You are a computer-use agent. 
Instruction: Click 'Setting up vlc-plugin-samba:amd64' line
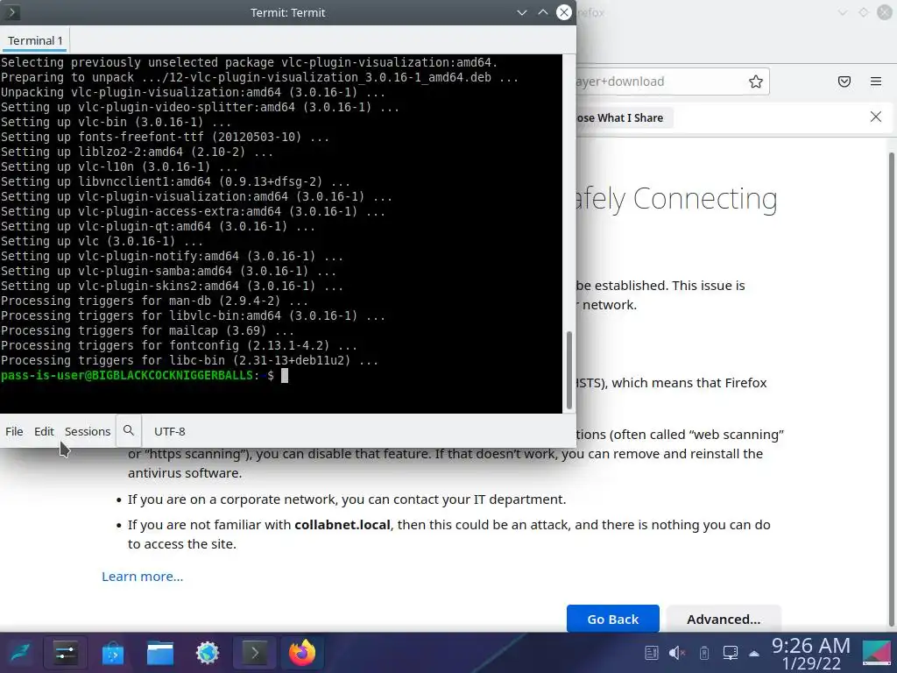pos(169,272)
